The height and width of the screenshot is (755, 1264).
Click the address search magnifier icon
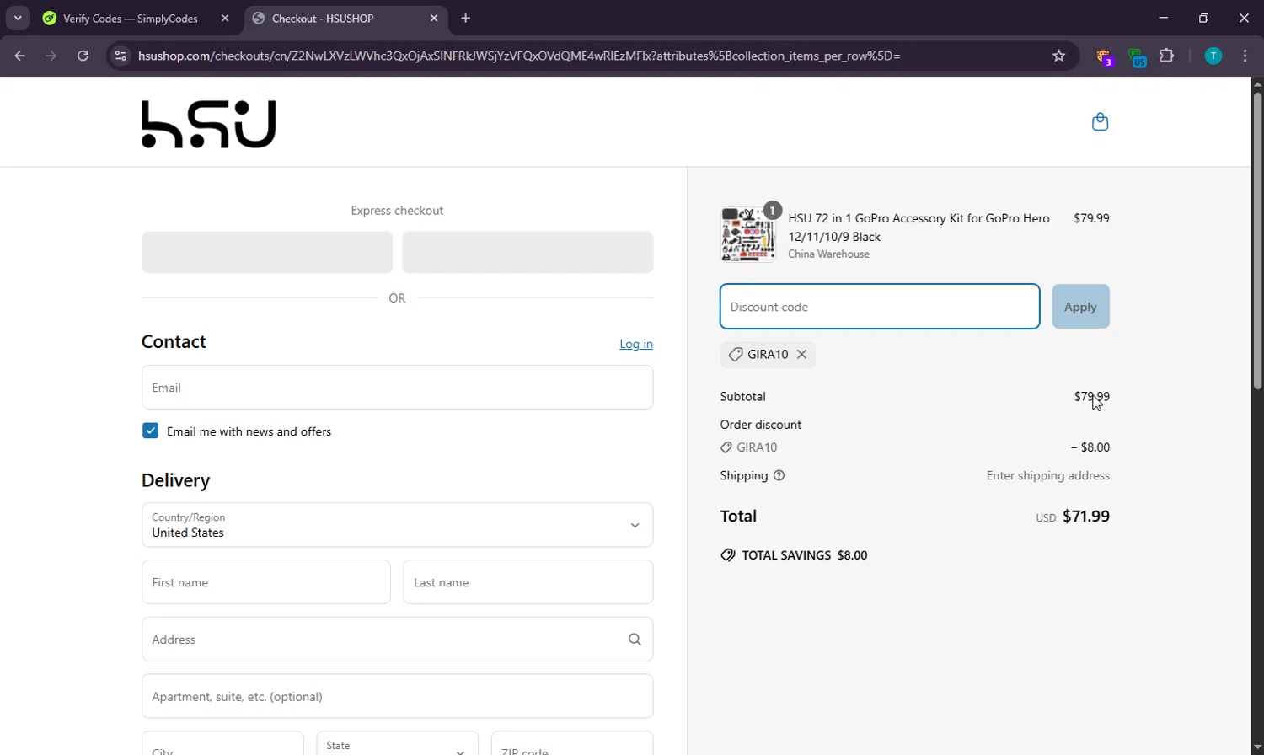pyautogui.click(x=635, y=640)
